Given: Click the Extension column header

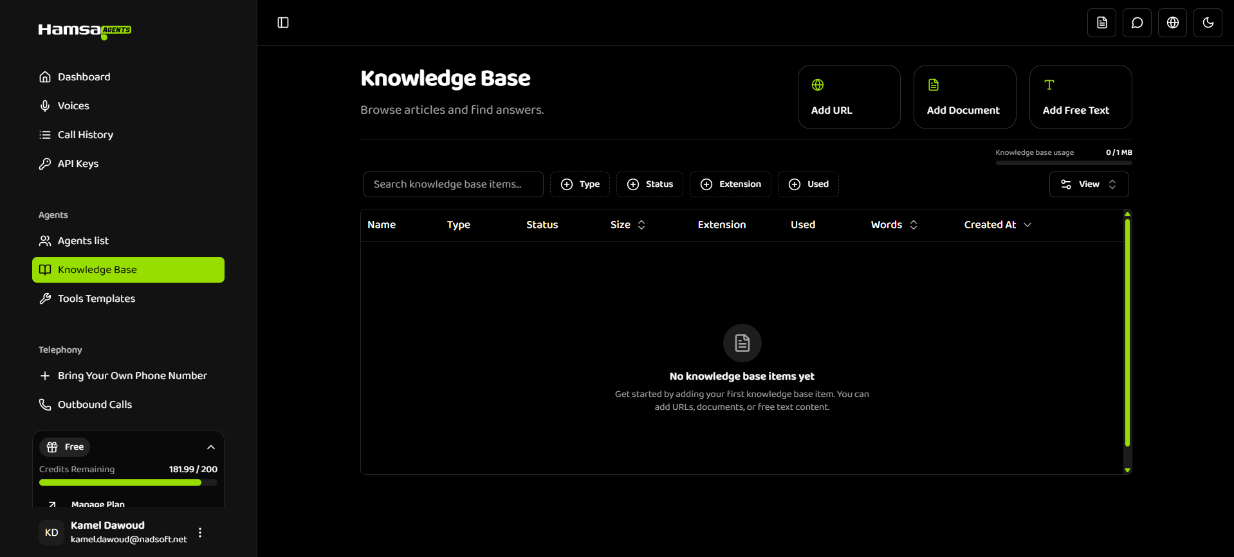Looking at the screenshot, I should pyautogui.click(x=722, y=225).
